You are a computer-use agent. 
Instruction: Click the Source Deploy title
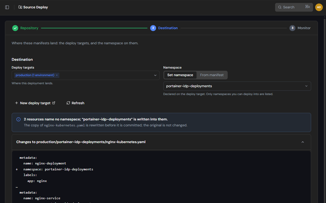[x=36, y=7]
